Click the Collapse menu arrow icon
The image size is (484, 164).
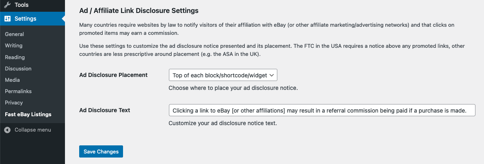point(7,130)
